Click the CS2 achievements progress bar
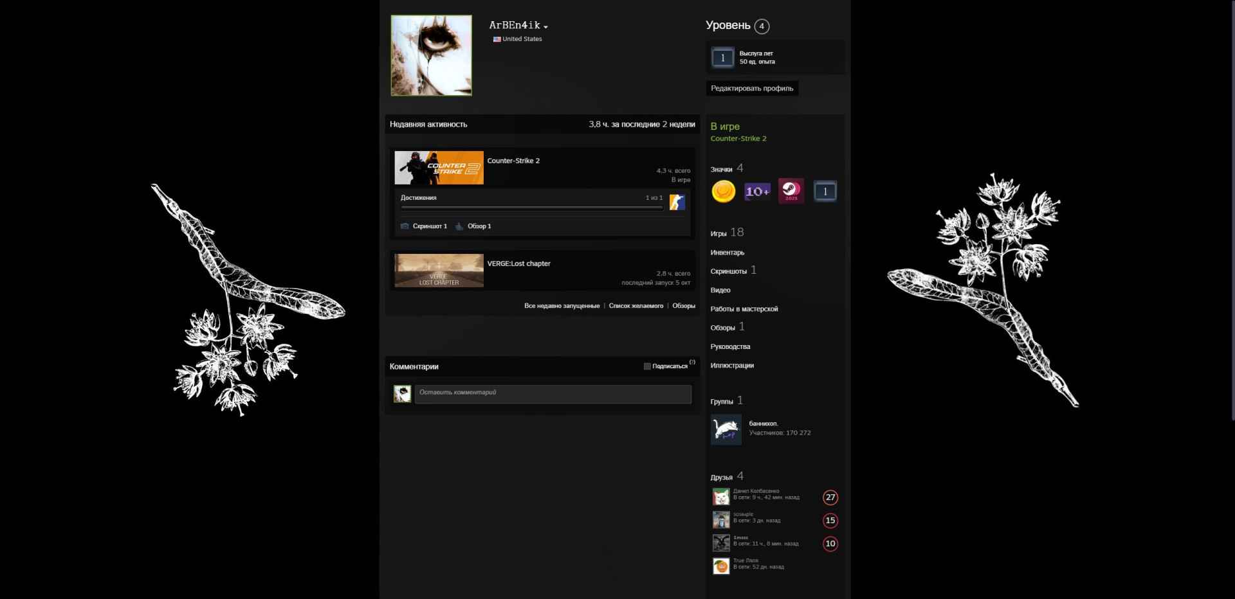1235x599 pixels. [532, 208]
